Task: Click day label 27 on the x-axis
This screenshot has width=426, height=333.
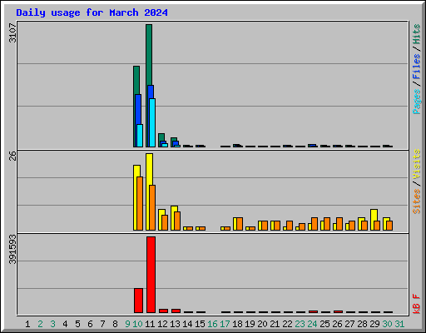Action: [x=349, y=324]
